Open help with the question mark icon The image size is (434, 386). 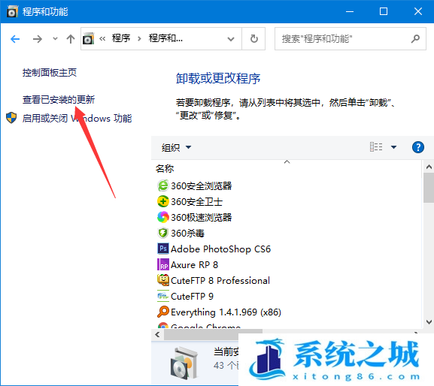[x=418, y=147]
